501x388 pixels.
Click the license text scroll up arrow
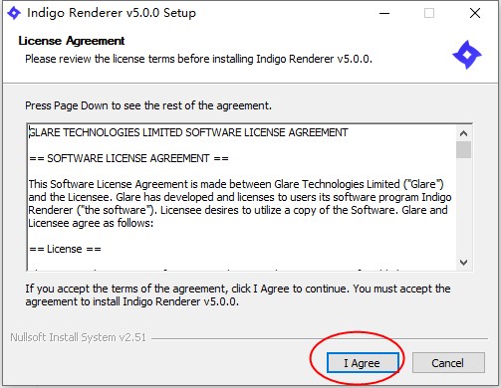(x=463, y=133)
